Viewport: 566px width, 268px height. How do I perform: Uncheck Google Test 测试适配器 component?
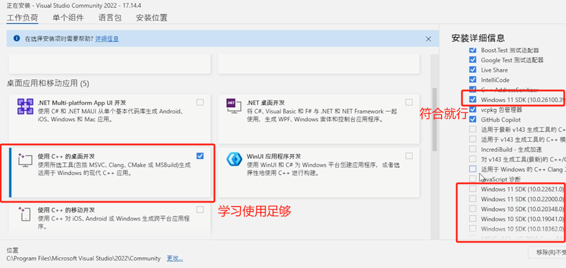point(472,60)
